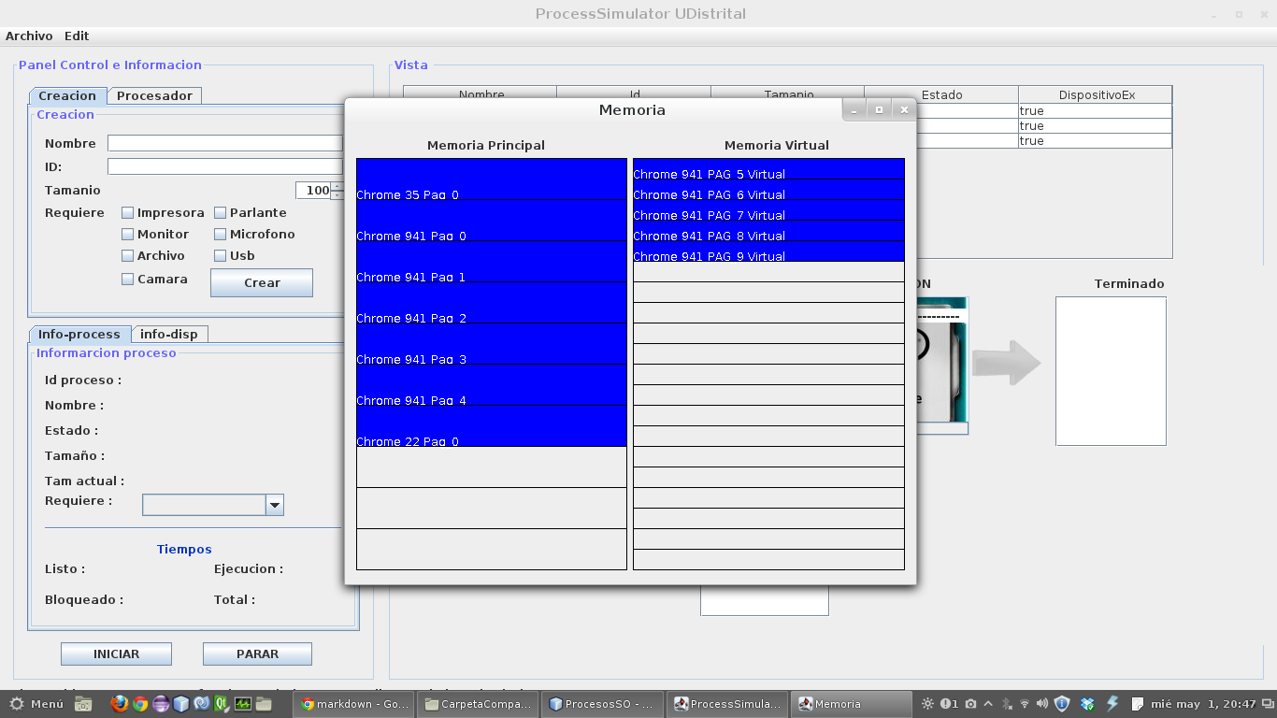Select the Chrome 941 Pag 3 memory block
Screen dimensions: 1277x718
point(492,344)
